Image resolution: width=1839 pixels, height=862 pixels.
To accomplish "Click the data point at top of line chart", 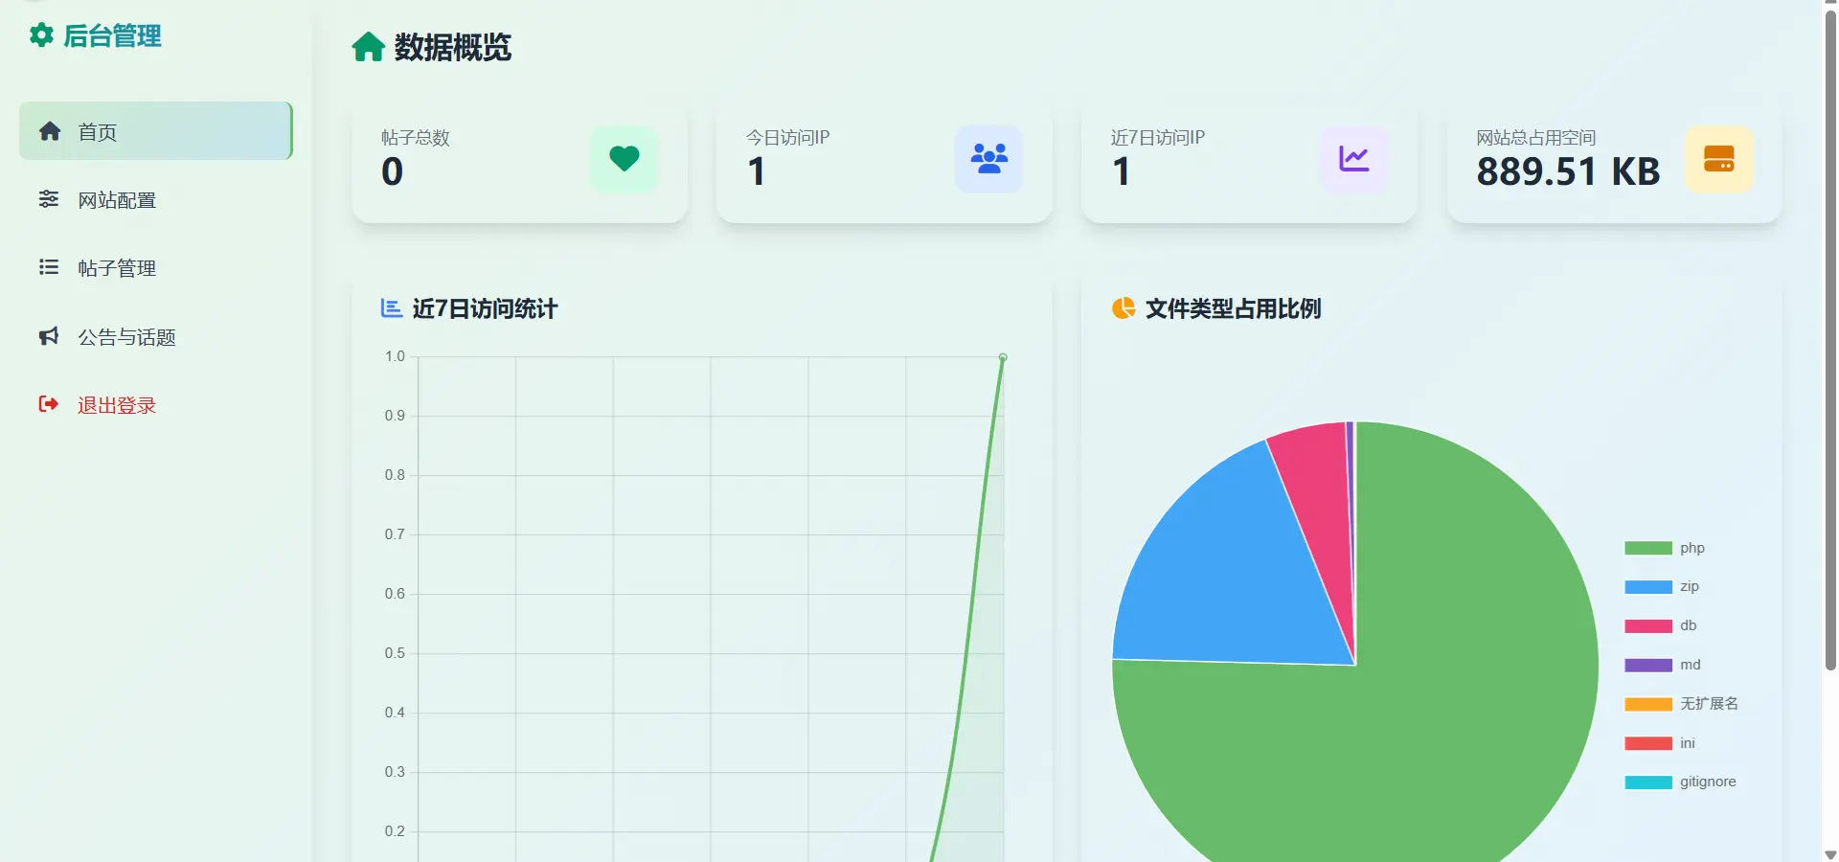I will coord(1003,357).
